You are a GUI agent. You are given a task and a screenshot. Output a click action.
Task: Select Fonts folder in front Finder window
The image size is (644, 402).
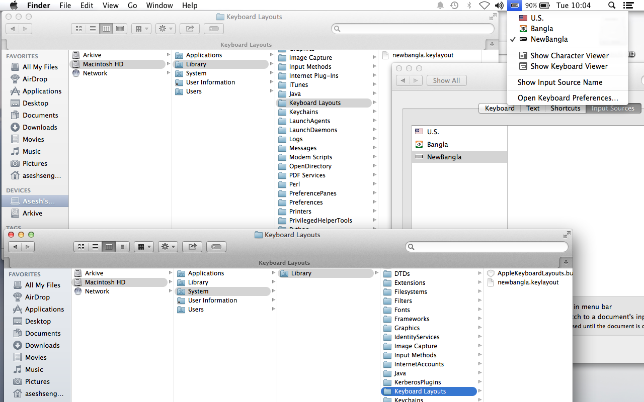[x=402, y=310]
